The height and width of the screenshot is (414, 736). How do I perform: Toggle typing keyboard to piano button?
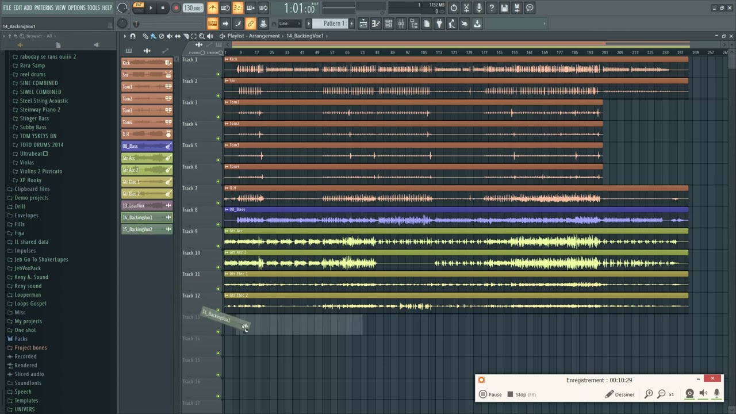213,24
